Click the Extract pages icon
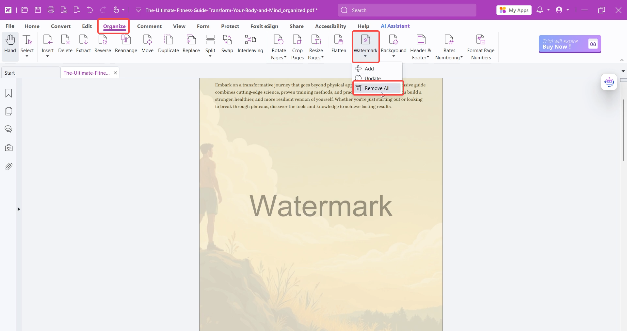The width and height of the screenshot is (627, 331). (84, 40)
